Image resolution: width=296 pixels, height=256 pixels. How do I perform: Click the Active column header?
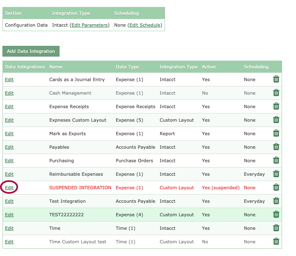point(209,67)
